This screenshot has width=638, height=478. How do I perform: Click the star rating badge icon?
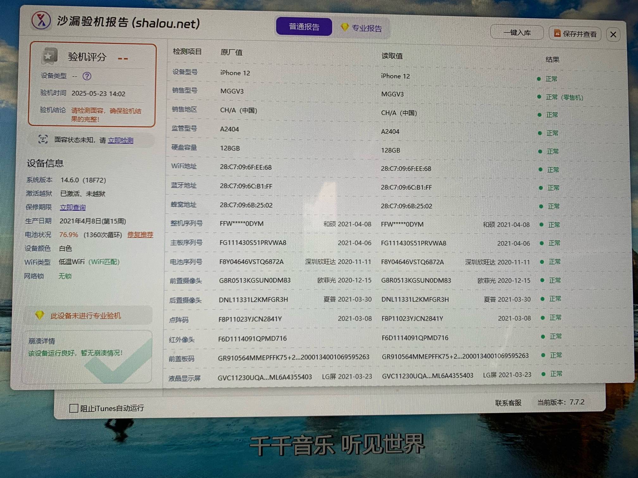[x=49, y=56]
